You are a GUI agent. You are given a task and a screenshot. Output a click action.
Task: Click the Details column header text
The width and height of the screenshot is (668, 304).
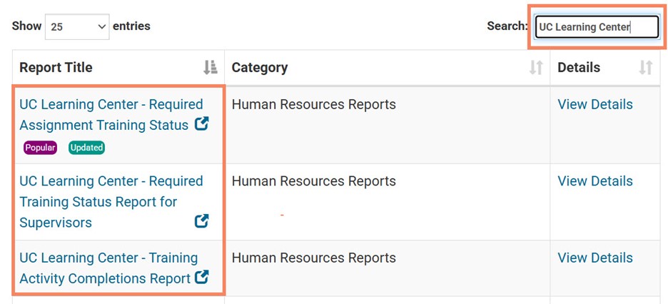click(579, 67)
